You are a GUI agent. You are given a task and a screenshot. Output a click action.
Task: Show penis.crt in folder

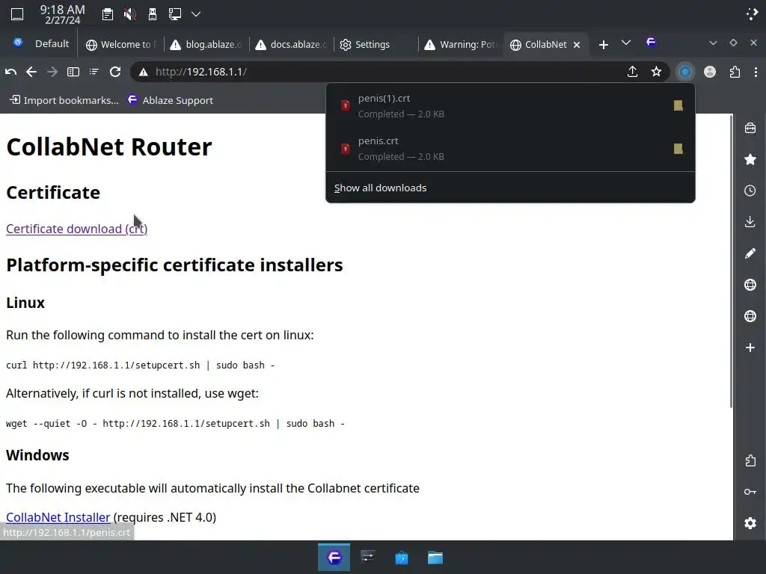678,149
